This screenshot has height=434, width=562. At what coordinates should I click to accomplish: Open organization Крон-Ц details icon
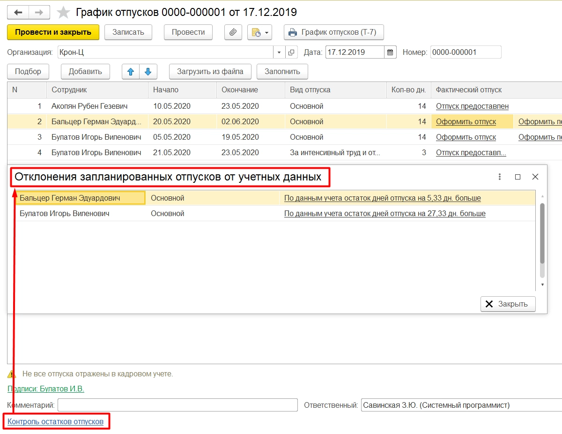(x=291, y=52)
